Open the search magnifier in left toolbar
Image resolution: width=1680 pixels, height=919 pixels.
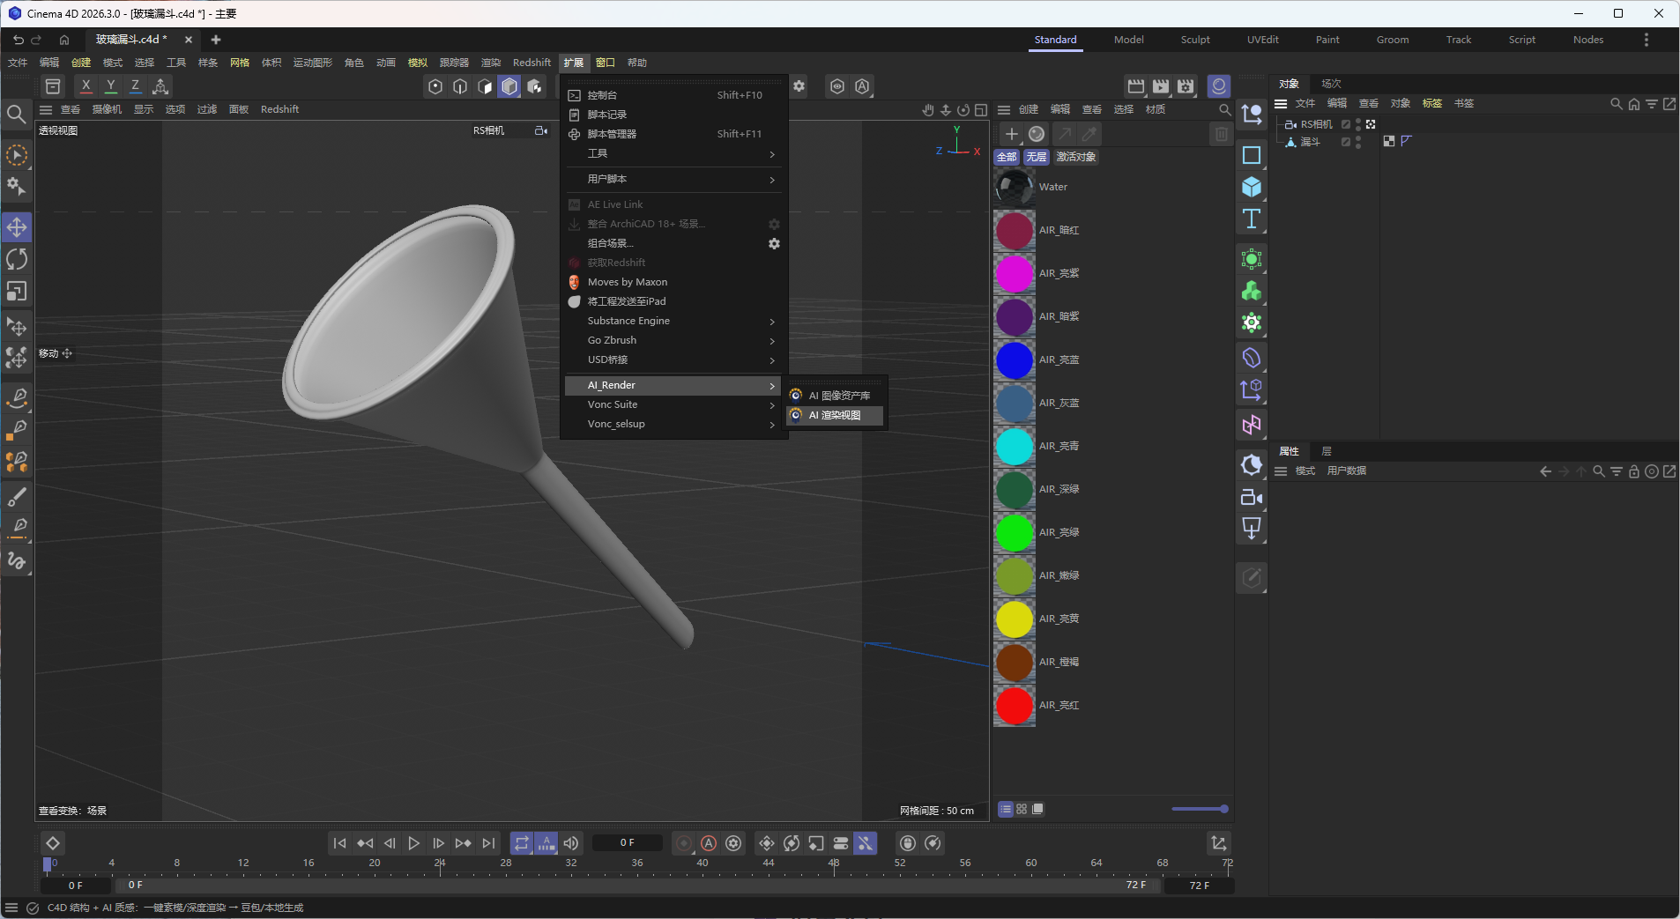coord(16,114)
